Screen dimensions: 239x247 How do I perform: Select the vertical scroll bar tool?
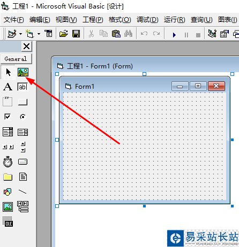pos(23,147)
